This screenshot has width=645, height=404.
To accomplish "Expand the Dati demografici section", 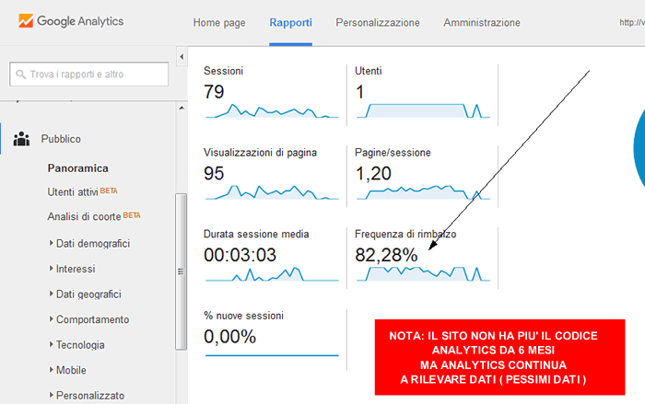I will 92,243.
